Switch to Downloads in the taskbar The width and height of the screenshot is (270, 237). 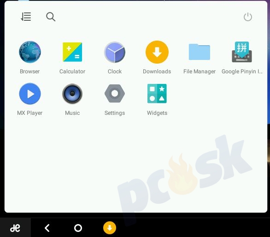point(110,228)
